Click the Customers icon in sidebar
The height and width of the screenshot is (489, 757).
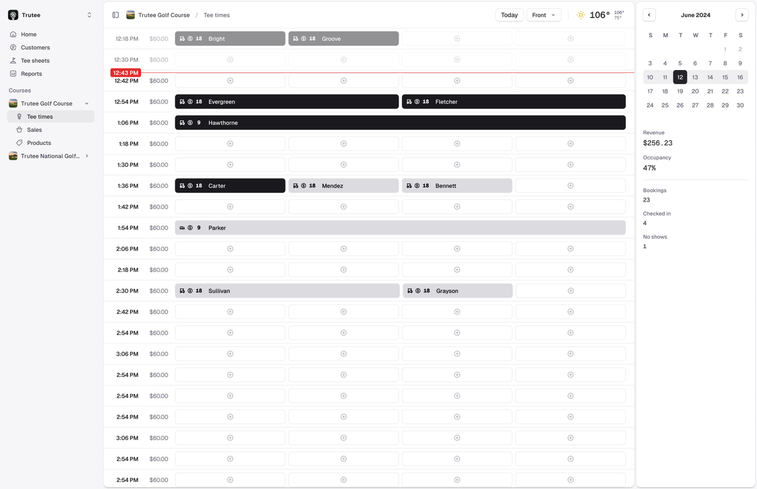click(13, 47)
